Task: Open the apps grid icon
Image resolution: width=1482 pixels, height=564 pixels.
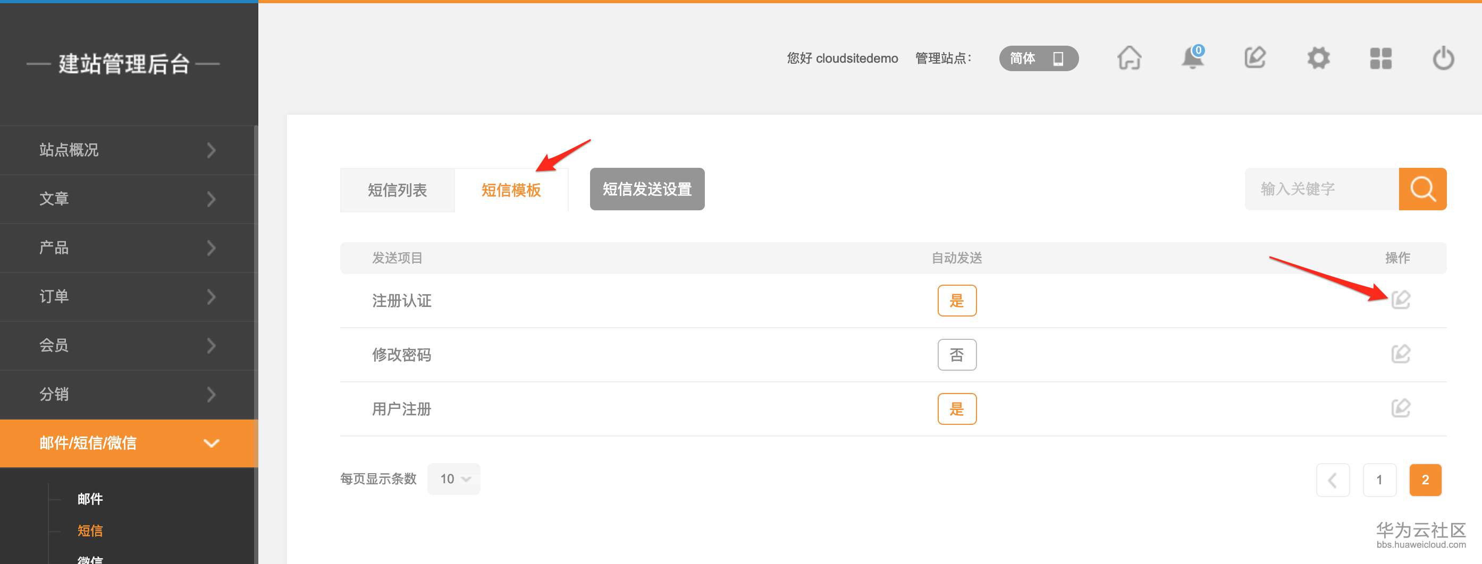Action: (1381, 58)
